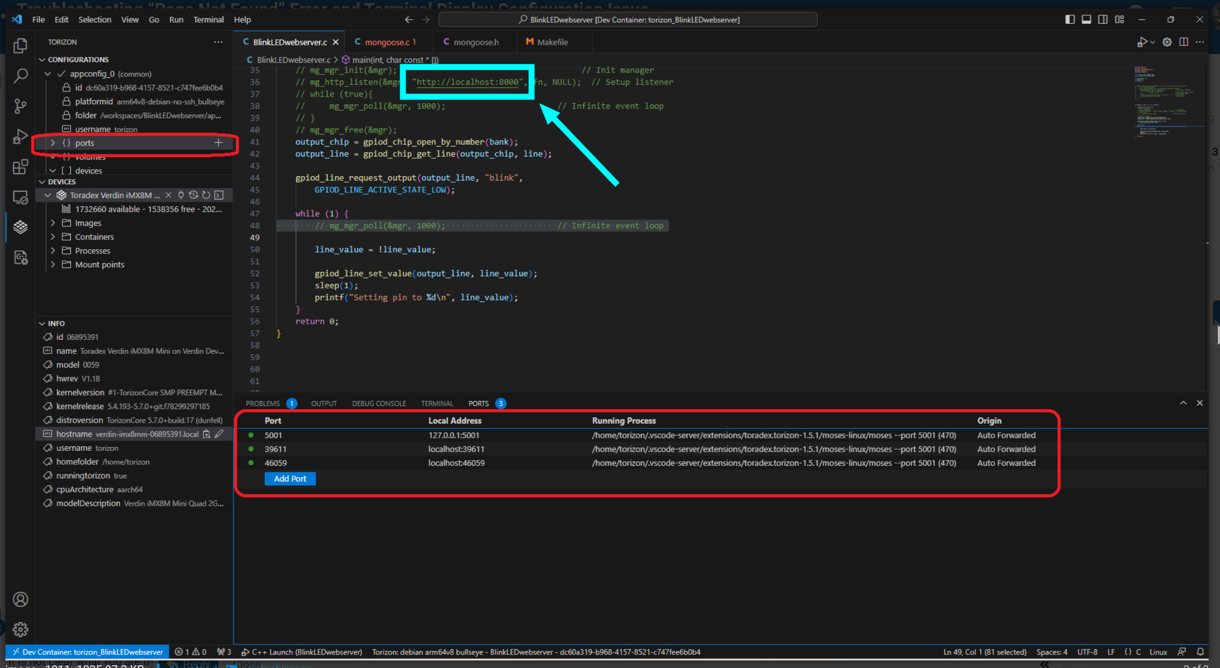Click the Add Port button
Image resolution: width=1220 pixels, height=668 pixels.
click(x=290, y=479)
